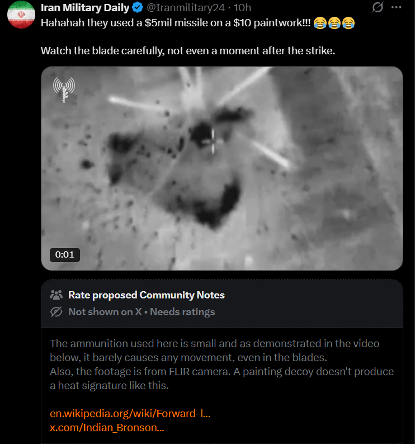This screenshot has height=444, width=415.
Task: Play the strike video thumbnail
Action: point(222,169)
